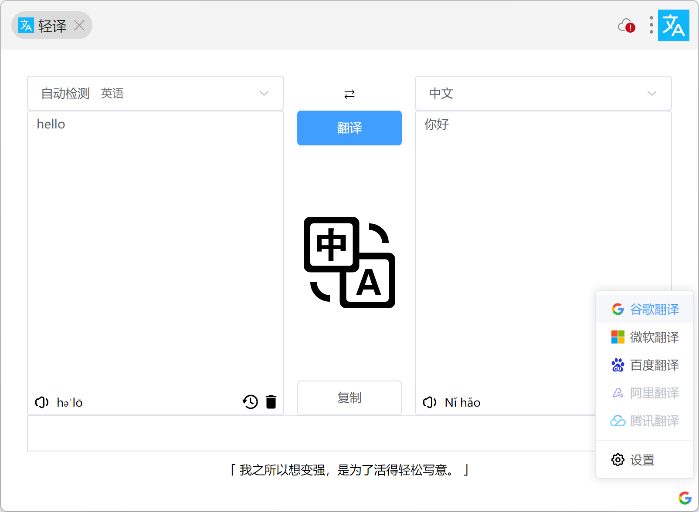This screenshot has width=699, height=512.
Task: Expand the source language dropdown
Action: coord(156,93)
